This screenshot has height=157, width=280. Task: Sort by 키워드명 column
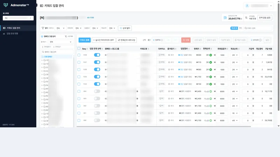[145, 48]
